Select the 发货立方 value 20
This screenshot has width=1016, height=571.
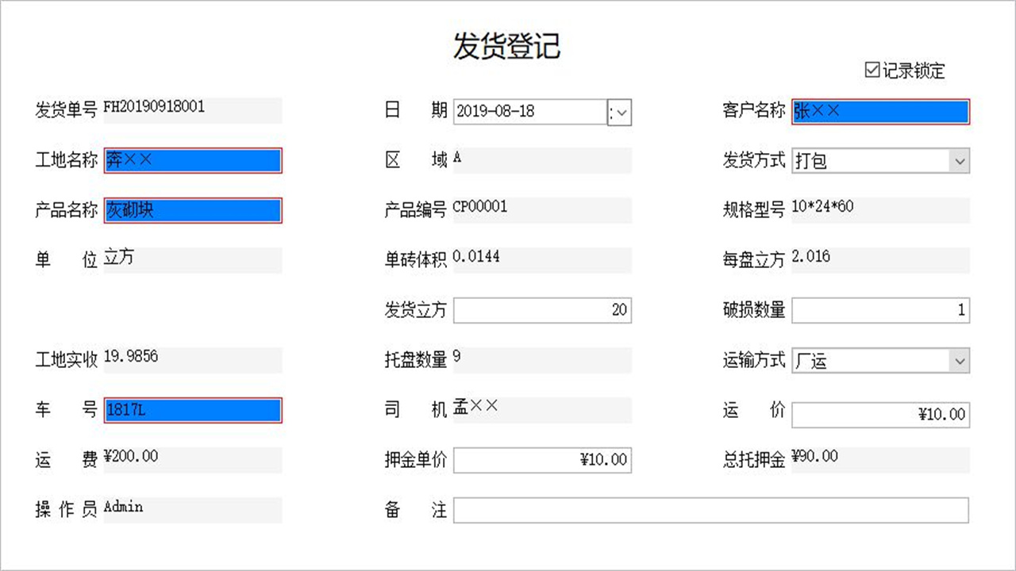542,310
